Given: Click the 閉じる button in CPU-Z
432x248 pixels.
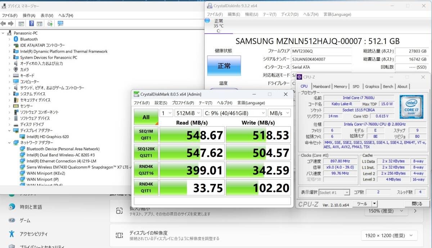Looking at the screenshot, I should pos(417,203).
